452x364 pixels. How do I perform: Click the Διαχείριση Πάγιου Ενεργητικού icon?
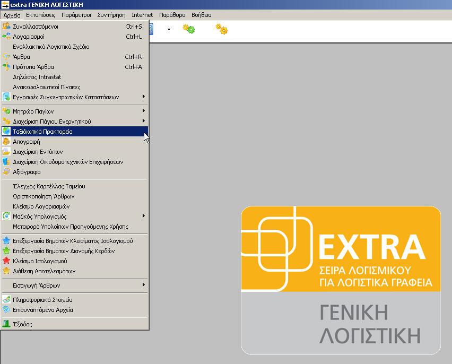click(6, 121)
